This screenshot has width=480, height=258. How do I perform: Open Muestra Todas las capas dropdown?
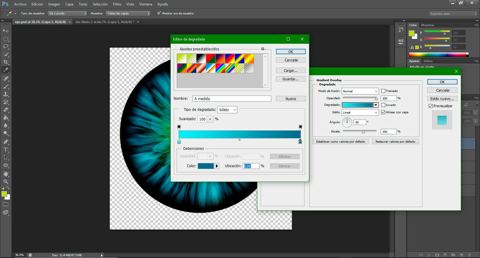tap(128, 13)
